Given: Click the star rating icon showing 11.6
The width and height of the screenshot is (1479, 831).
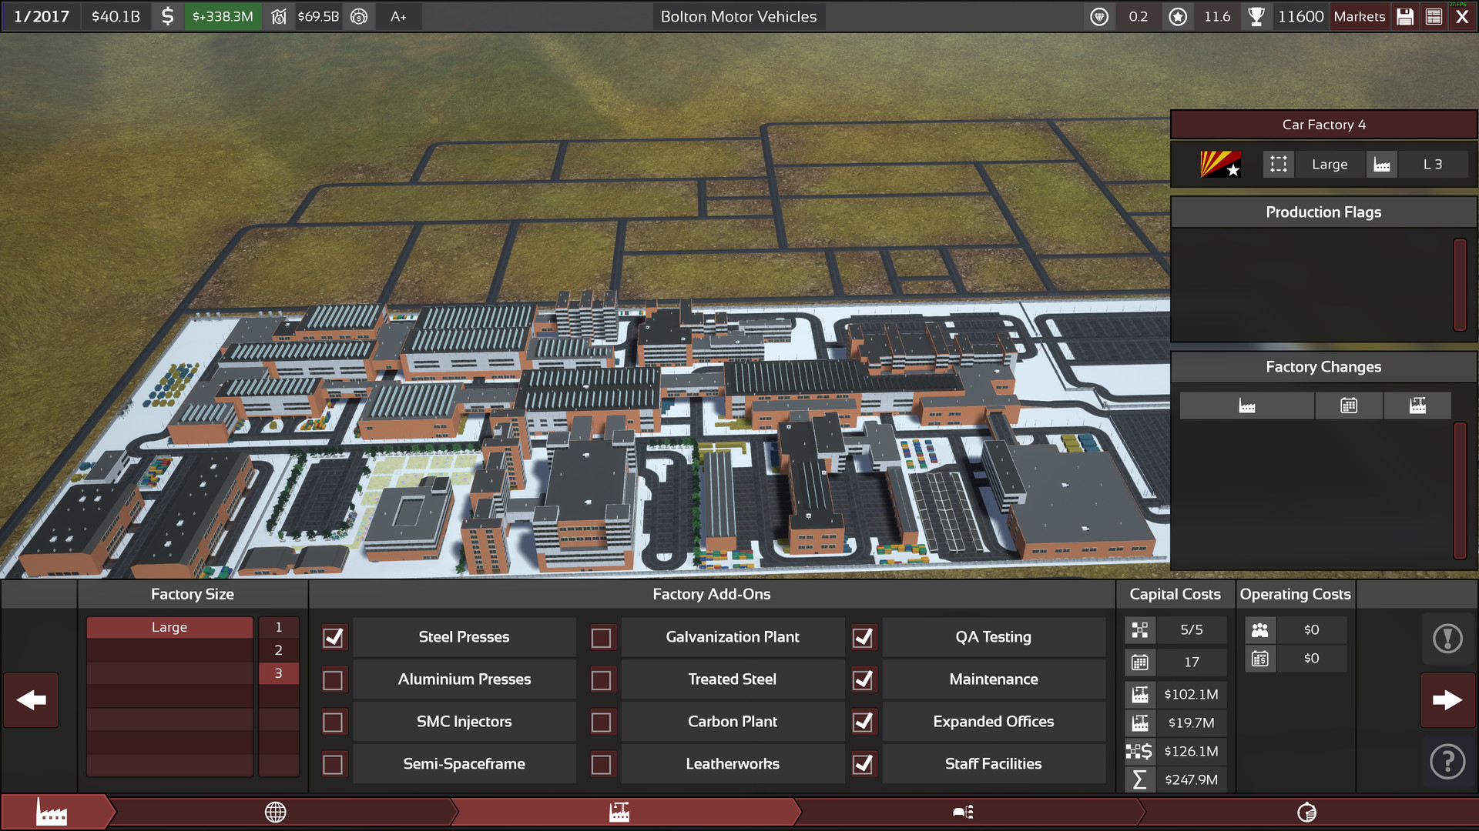Looking at the screenshot, I should (x=1178, y=16).
